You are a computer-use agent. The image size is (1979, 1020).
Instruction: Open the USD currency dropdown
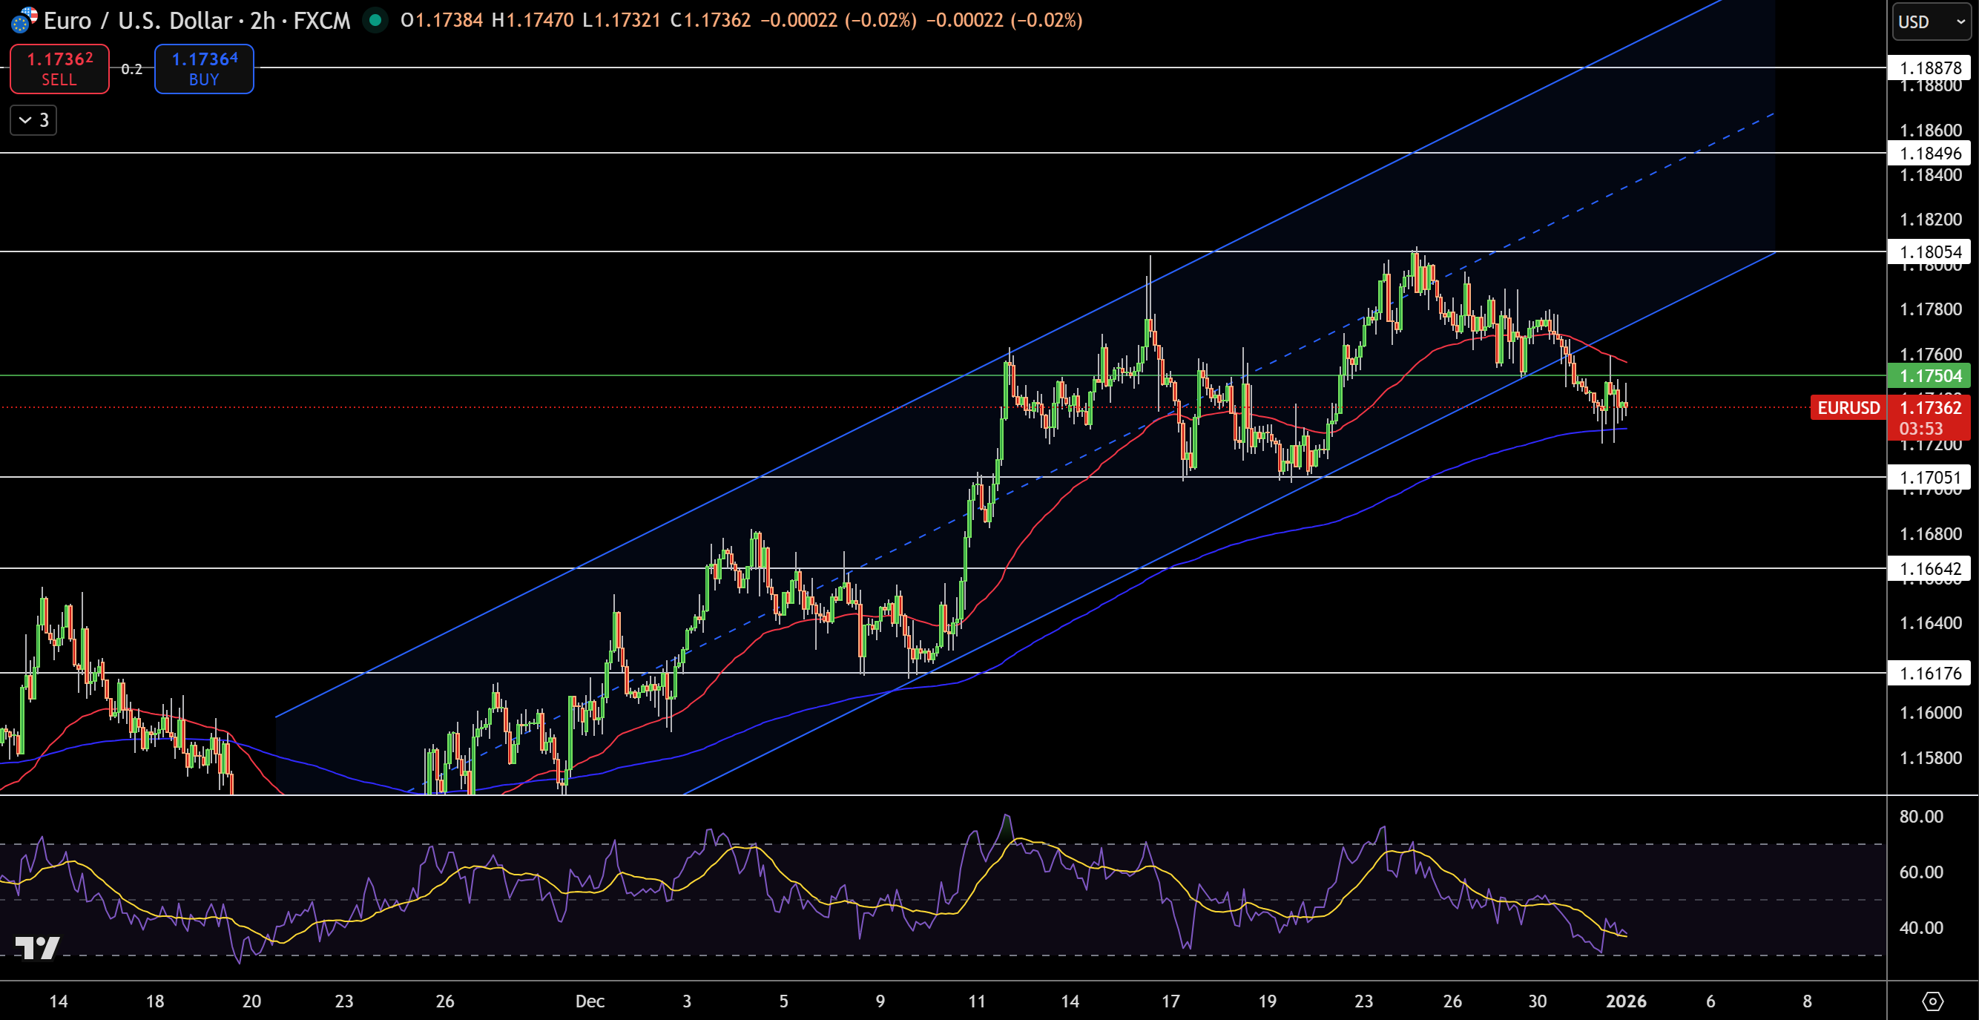pos(1932,22)
